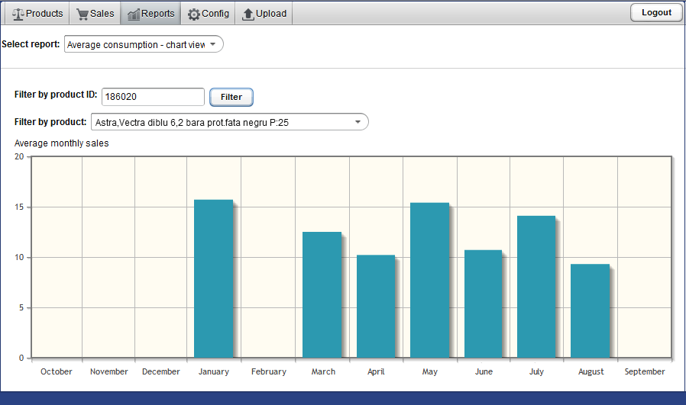Open the Products tab
The height and width of the screenshot is (405, 686).
(x=37, y=14)
